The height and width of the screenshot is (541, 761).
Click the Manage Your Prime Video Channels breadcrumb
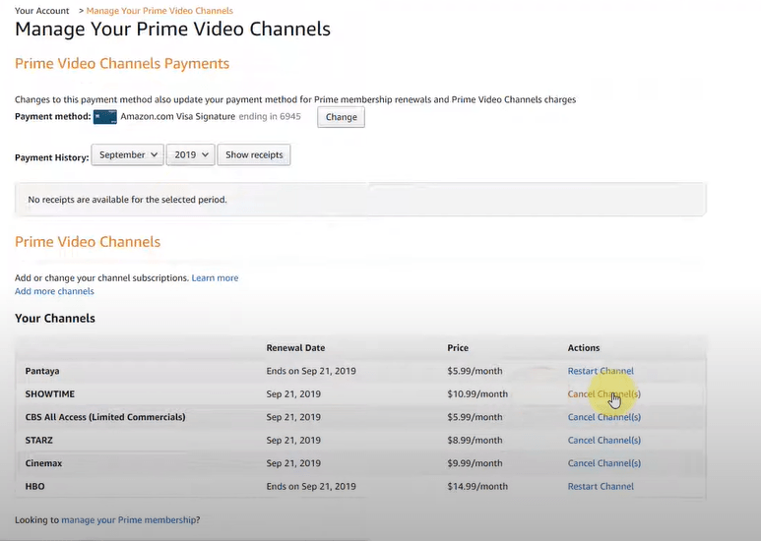(x=159, y=11)
